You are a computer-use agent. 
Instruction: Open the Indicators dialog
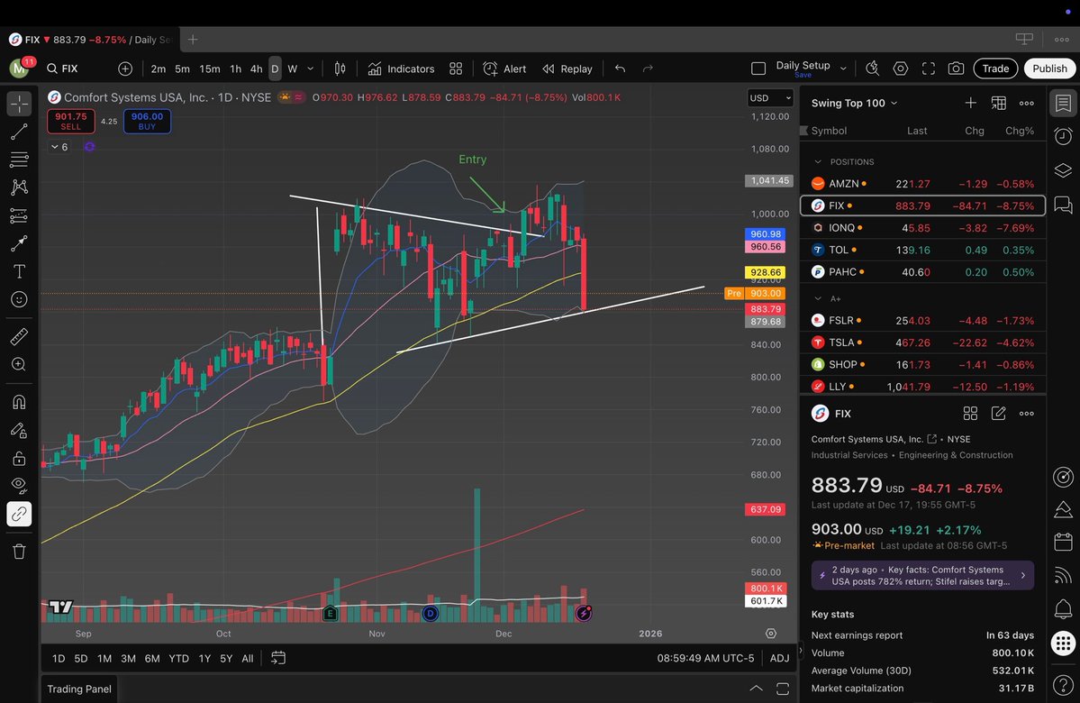(x=401, y=68)
